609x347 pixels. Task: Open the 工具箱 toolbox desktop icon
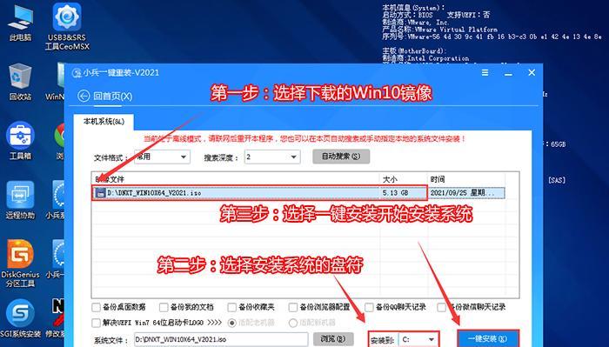point(20,141)
